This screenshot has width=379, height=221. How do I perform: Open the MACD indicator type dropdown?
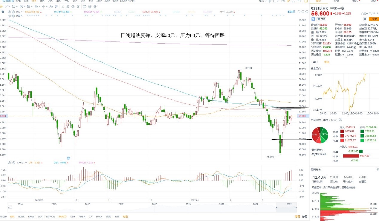point(26,163)
